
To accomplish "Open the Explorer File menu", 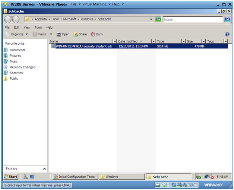I will pos(7,28).
